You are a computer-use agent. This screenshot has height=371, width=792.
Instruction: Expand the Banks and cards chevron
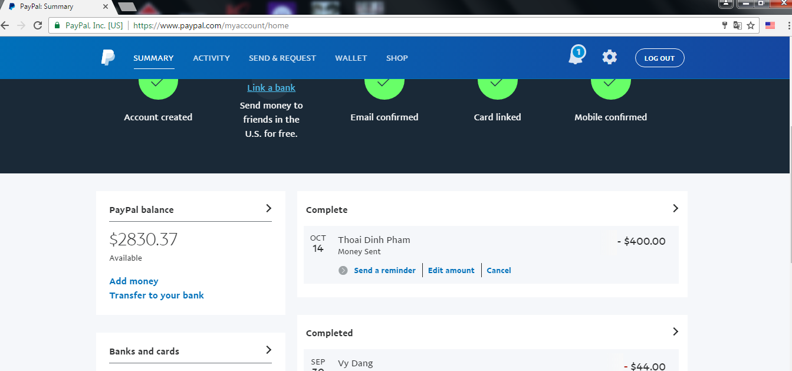click(268, 350)
